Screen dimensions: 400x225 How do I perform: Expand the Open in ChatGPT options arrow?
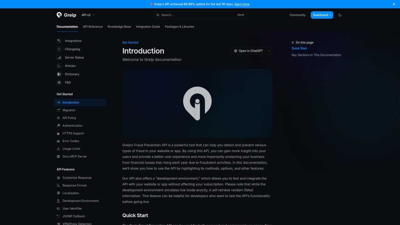tap(269, 51)
